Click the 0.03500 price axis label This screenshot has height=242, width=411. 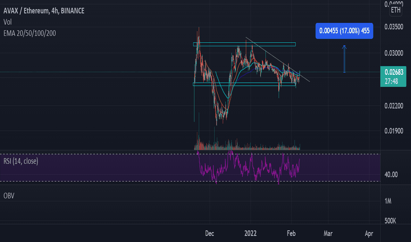[394, 27]
